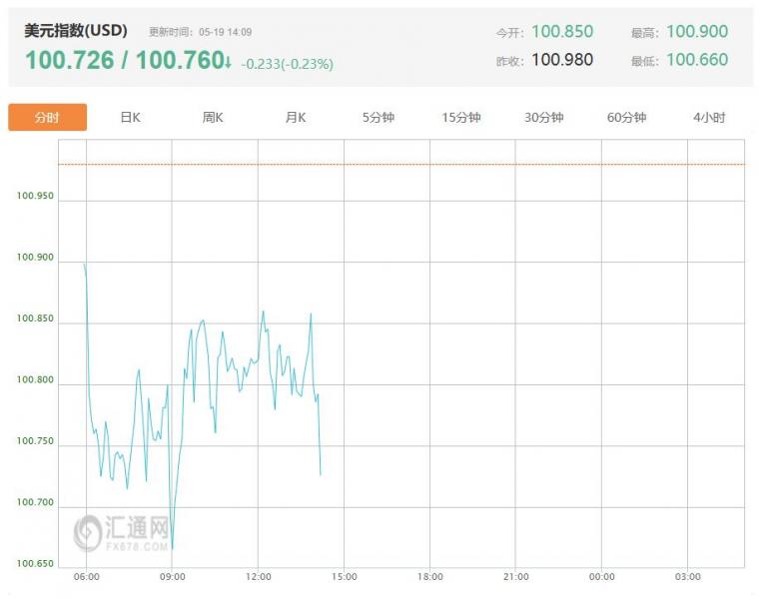Screen dimensions: 765x599
Task: Open the 周K chart tab
Action: click(213, 118)
